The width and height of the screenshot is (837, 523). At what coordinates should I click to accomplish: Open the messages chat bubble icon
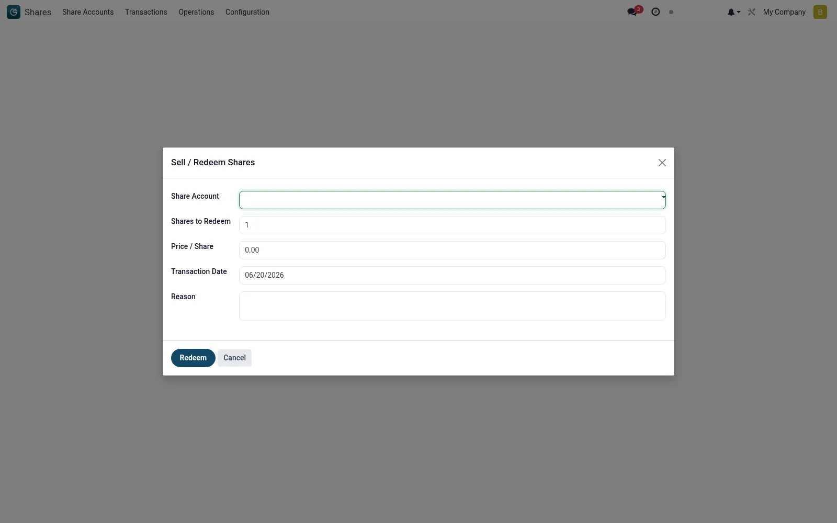click(632, 12)
